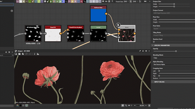Screen dimensions: 195x109
Task: Adjust the Opacity slider handle
Action: [176, 51]
